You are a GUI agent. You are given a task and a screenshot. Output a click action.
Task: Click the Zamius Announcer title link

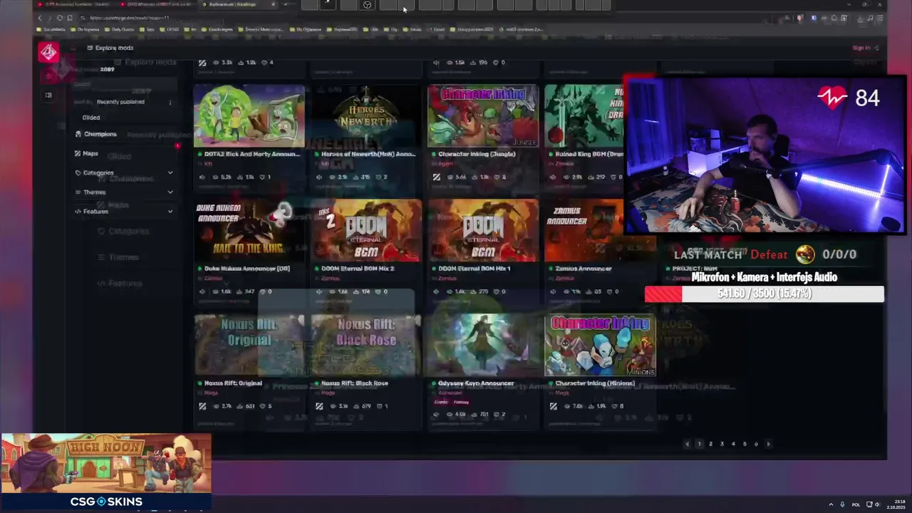click(583, 269)
